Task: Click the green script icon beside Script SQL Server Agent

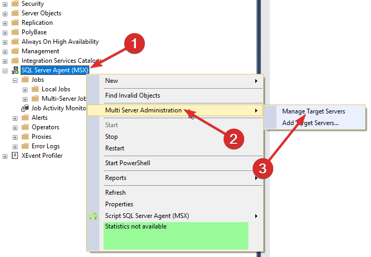Action: (x=93, y=216)
